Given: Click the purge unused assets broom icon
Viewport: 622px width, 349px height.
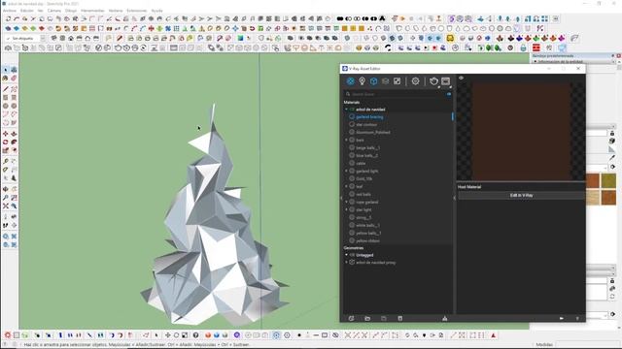Looking at the screenshot, I should 445,318.
